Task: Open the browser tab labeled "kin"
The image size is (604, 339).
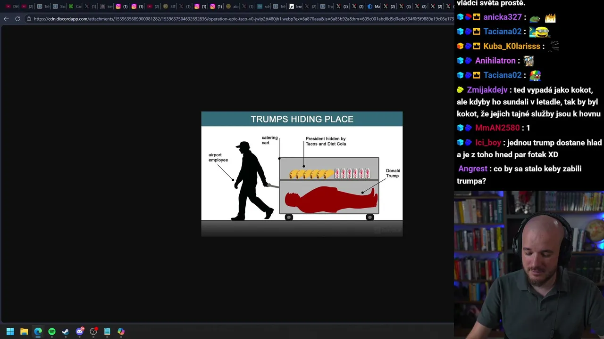Action: click(106, 7)
